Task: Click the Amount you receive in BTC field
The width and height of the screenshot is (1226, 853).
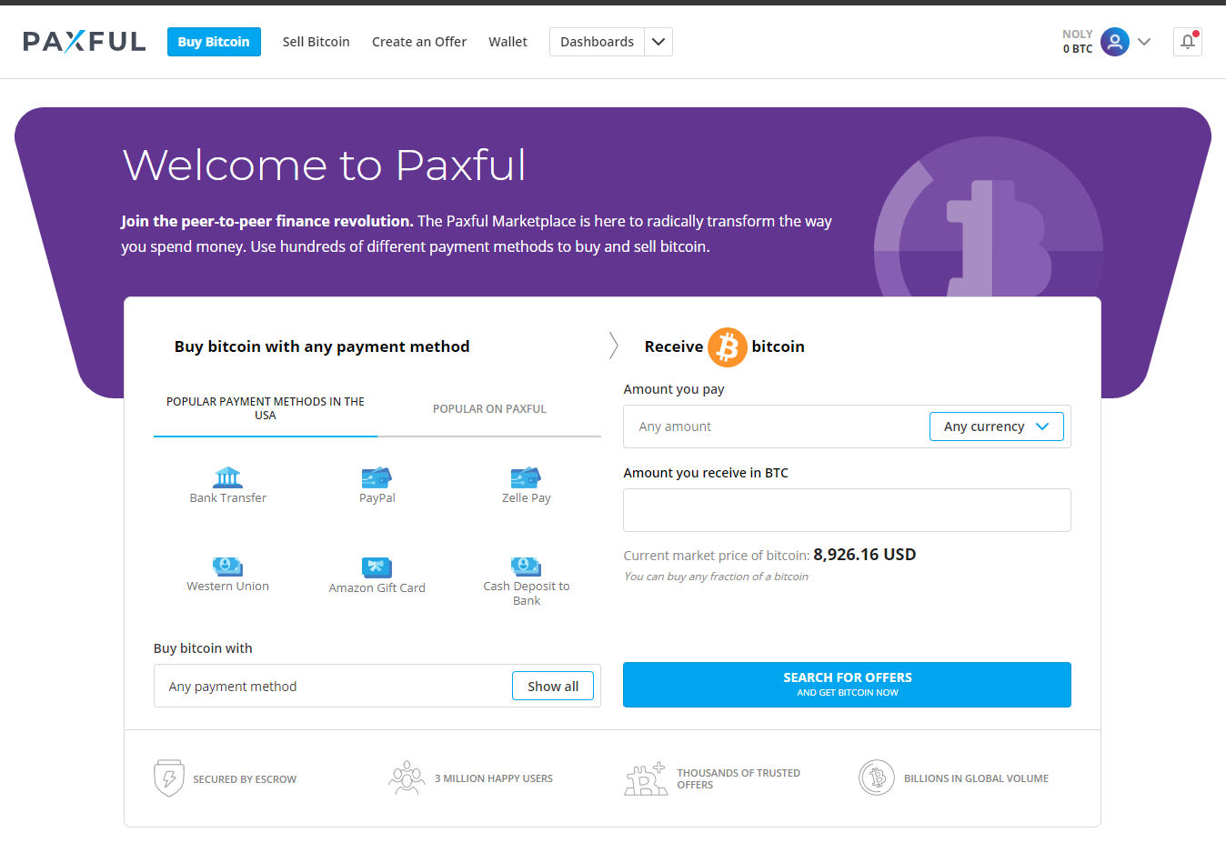Action: click(847, 510)
